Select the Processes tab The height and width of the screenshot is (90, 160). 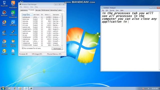pos(31,10)
